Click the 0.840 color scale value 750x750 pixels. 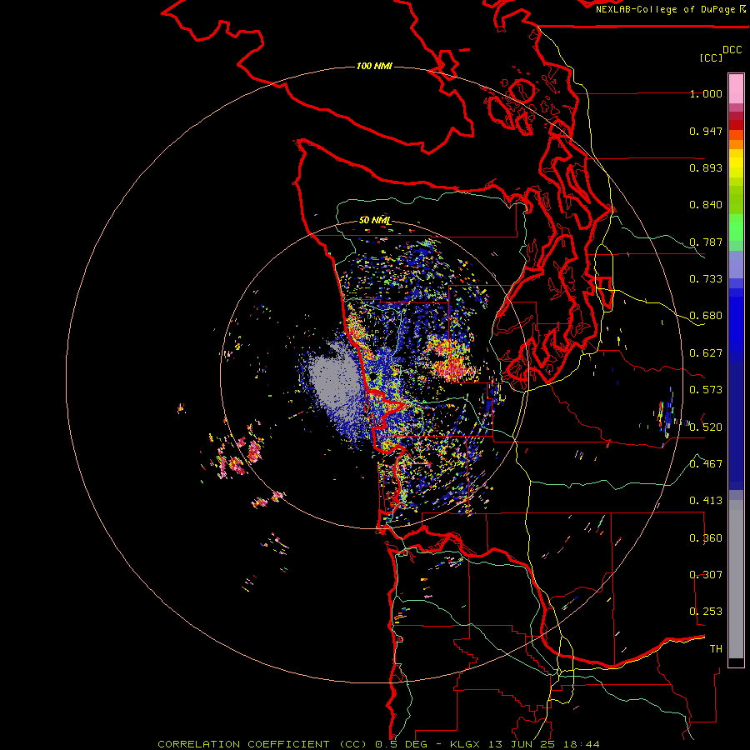[x=706, y=205]
